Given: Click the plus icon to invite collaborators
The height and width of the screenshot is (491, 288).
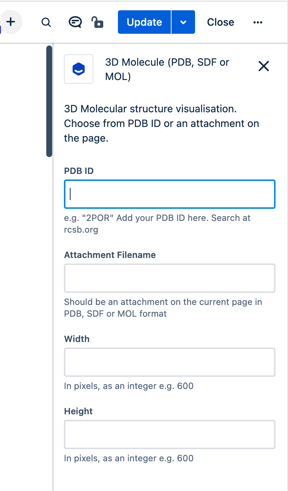Looking at the screenshot, I should pos(11,22).
